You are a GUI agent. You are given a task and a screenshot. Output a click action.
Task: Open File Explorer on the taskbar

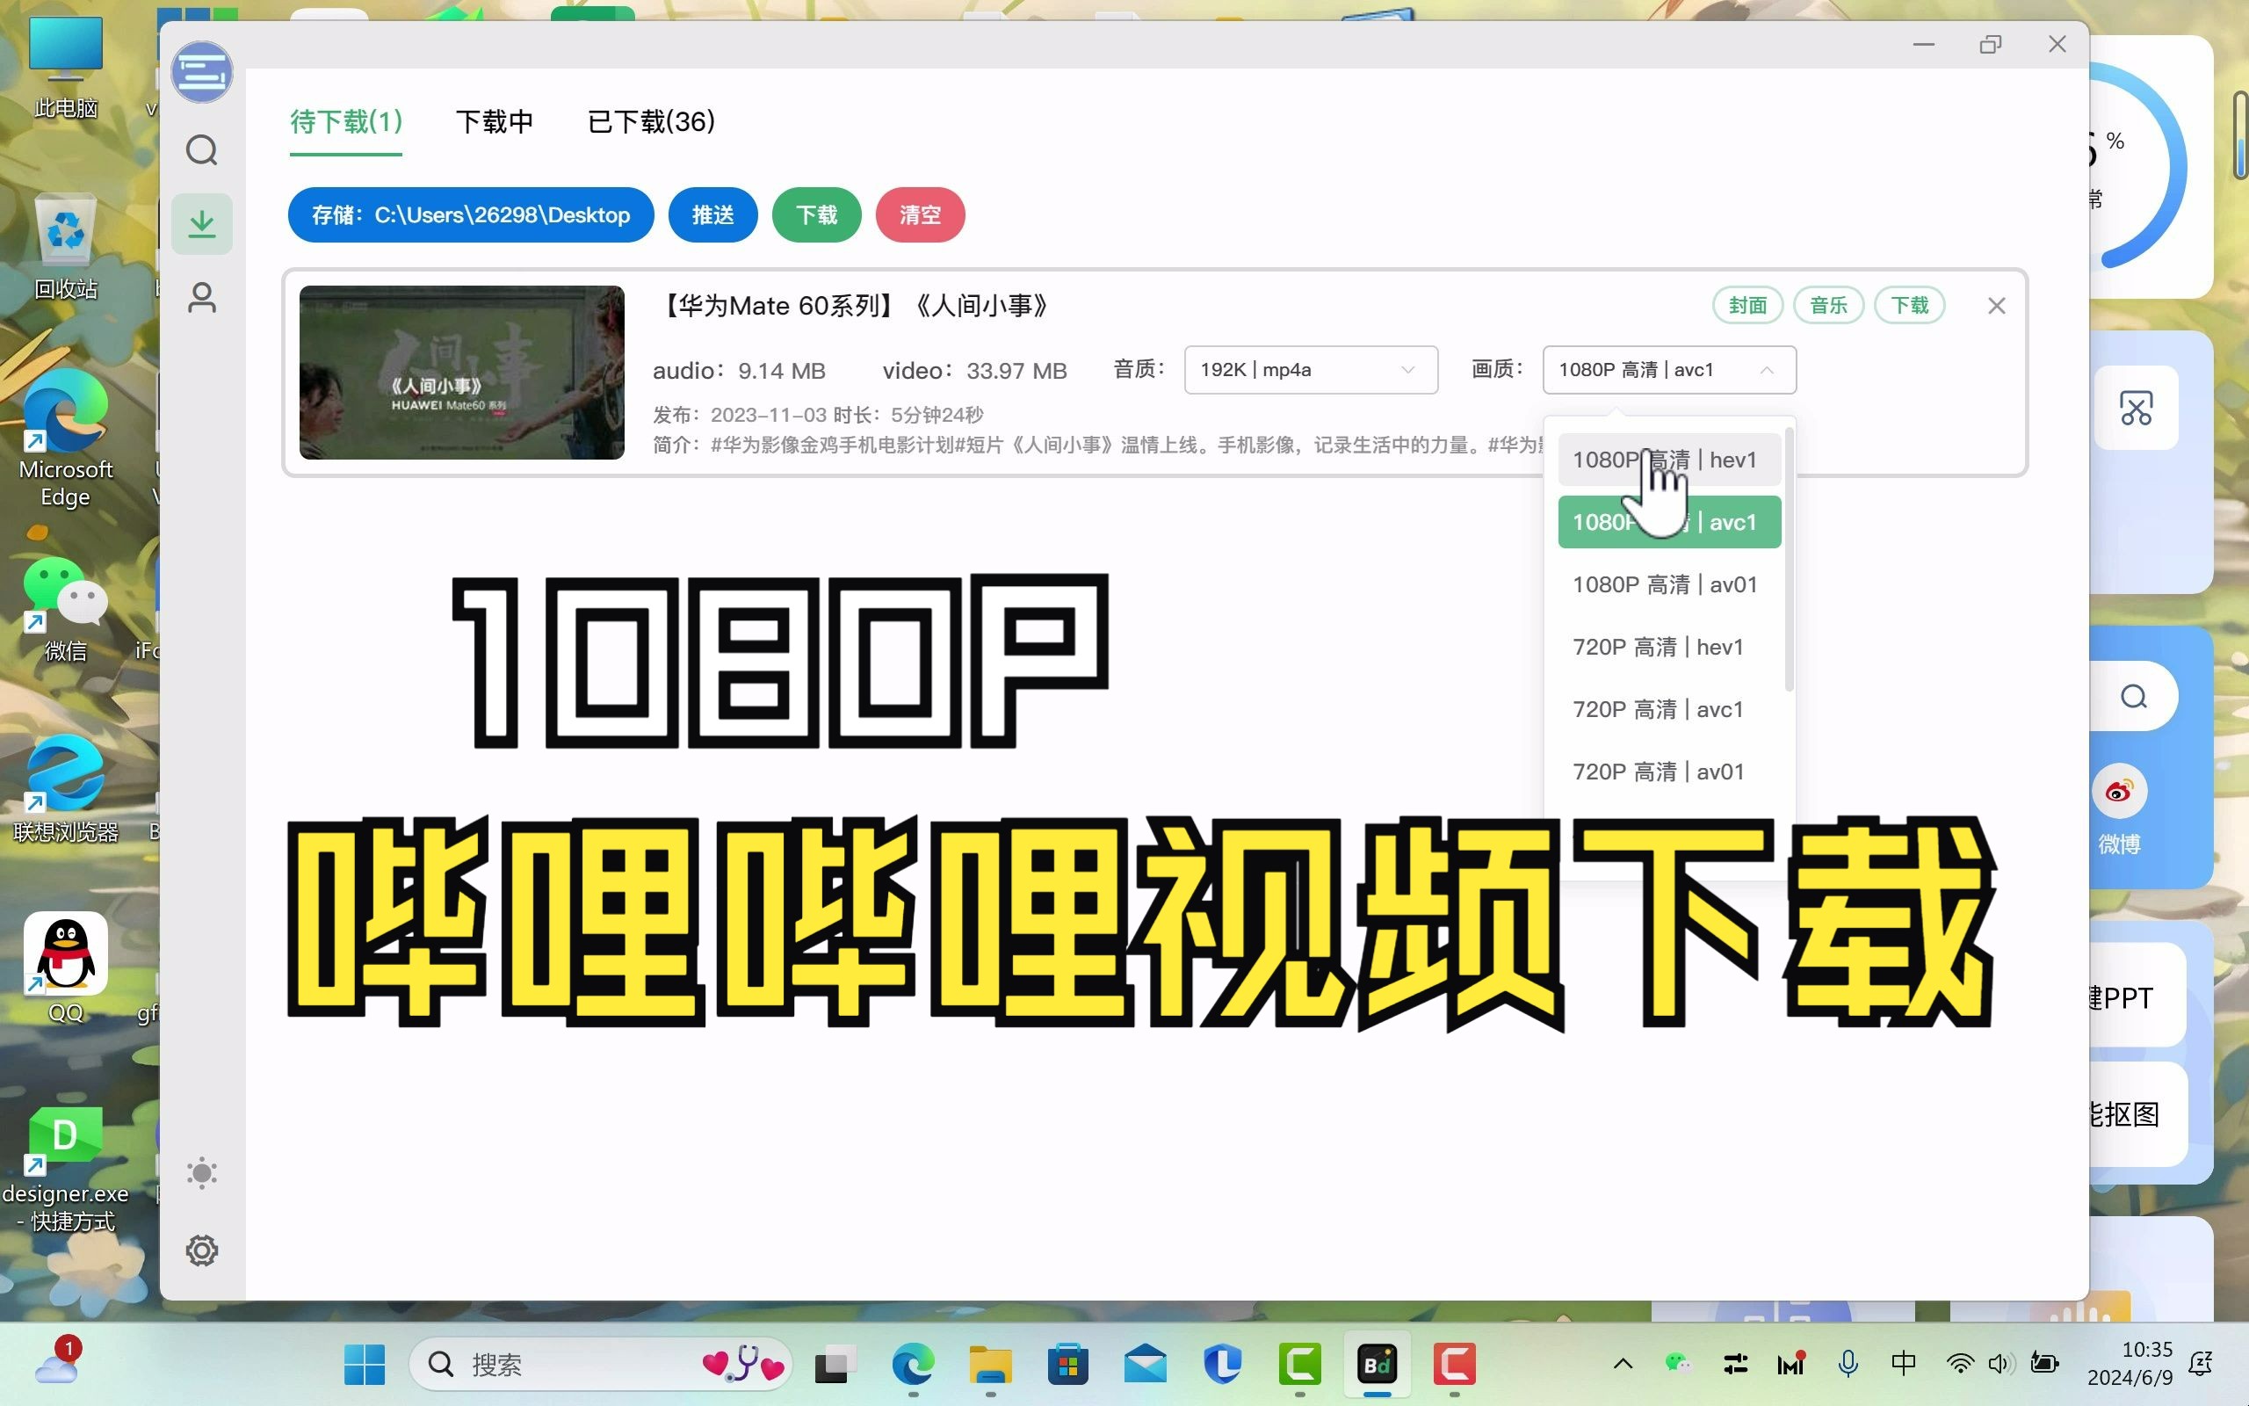tap(991, 1364)
